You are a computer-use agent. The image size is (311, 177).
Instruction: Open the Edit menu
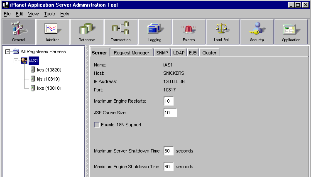[19, 14]
